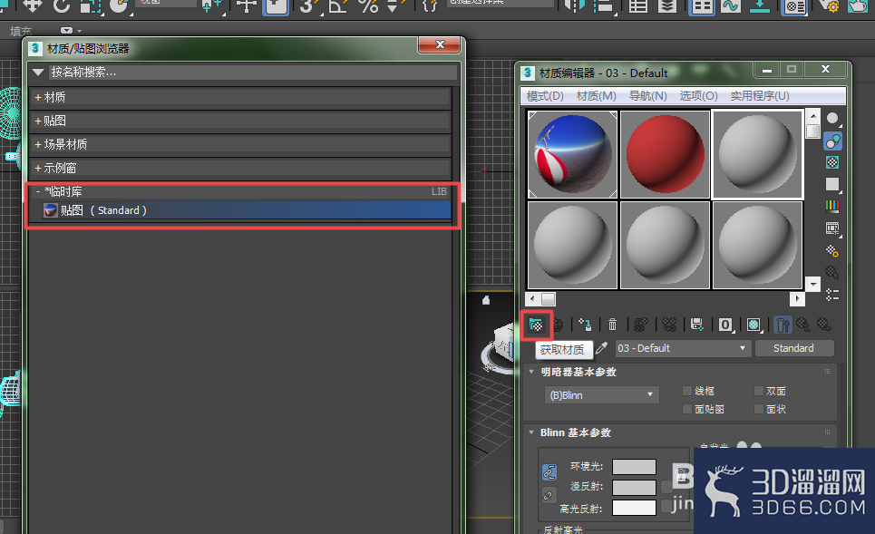875x534 pixels.
Task: Toggle the checkered Background icon
Action: (832, 162)
